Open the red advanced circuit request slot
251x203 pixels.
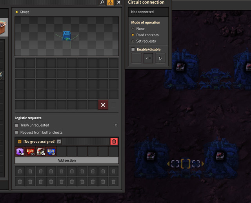pos(31,151)
